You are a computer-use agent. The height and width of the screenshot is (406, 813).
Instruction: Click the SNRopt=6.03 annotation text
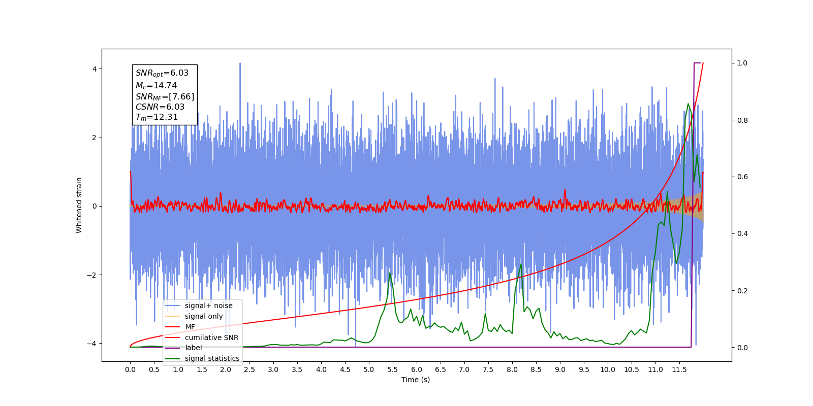162,73
